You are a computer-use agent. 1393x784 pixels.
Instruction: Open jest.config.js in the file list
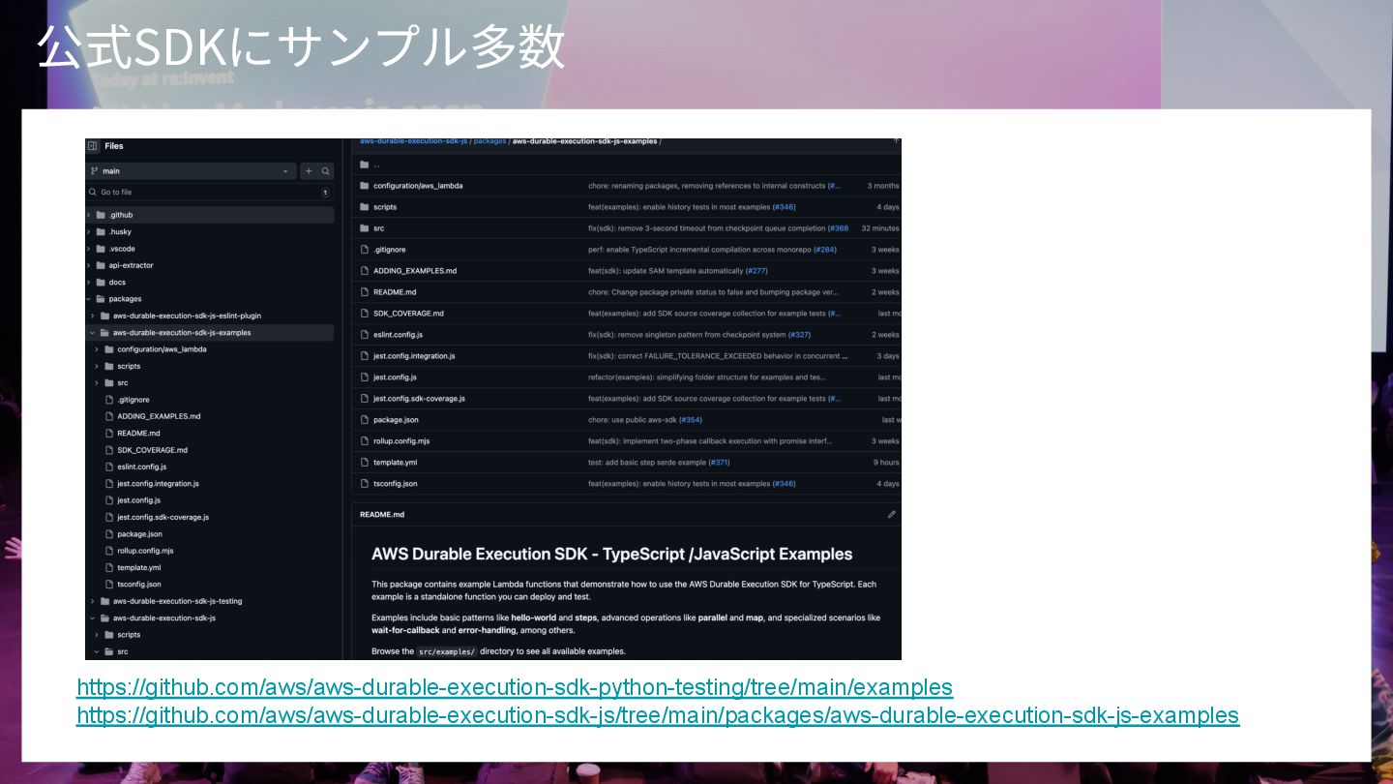point(395,377)
